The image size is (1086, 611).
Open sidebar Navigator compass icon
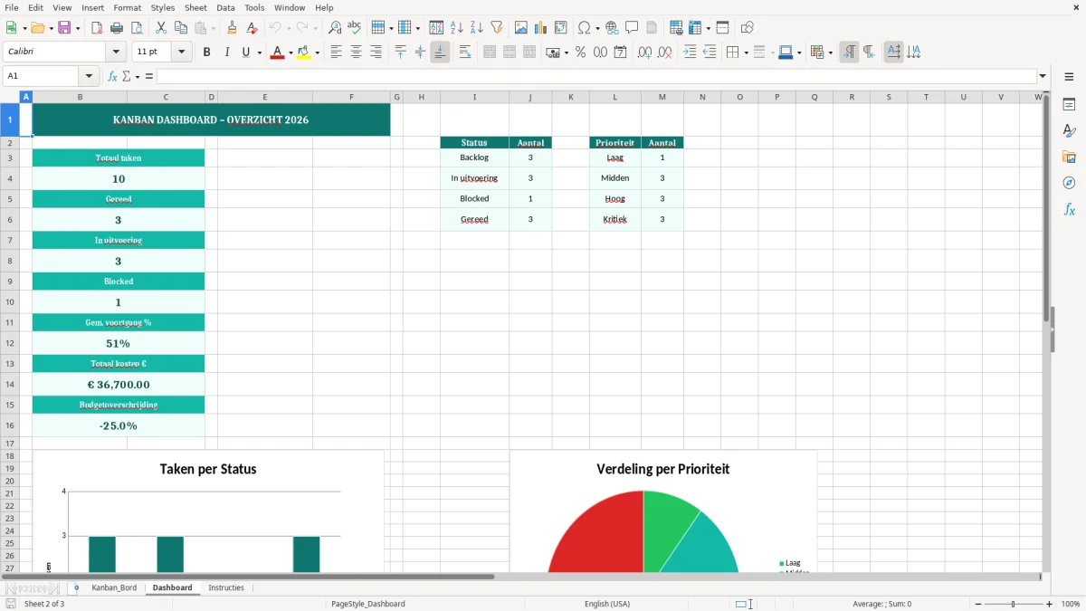1069,184
